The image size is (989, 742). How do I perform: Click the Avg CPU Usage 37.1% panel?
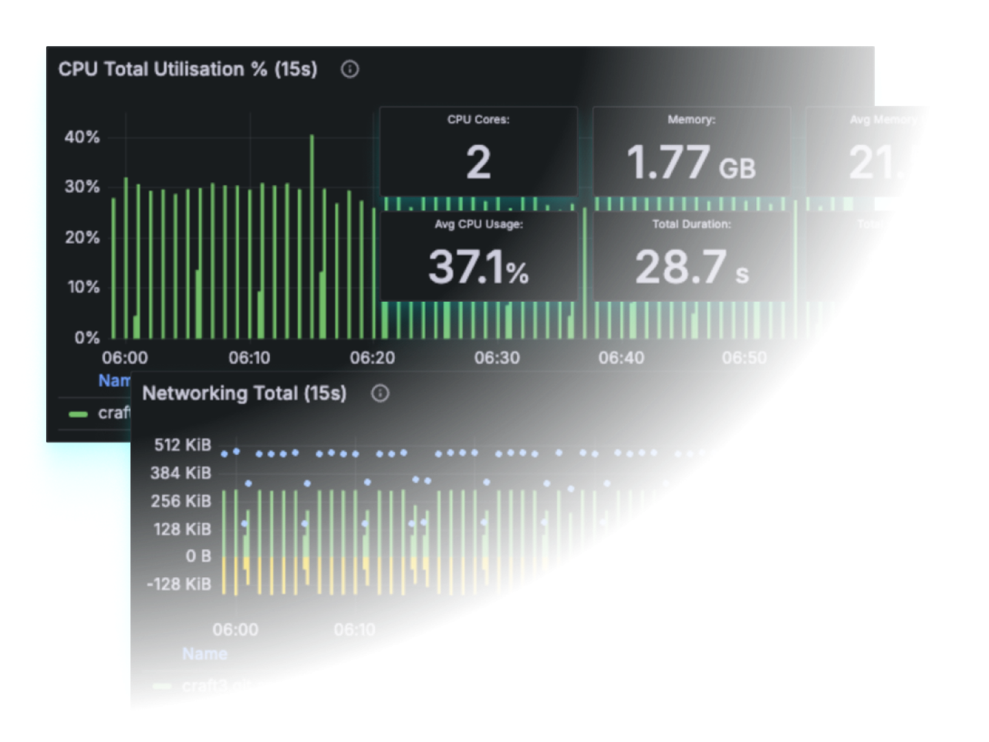(478, 256)
